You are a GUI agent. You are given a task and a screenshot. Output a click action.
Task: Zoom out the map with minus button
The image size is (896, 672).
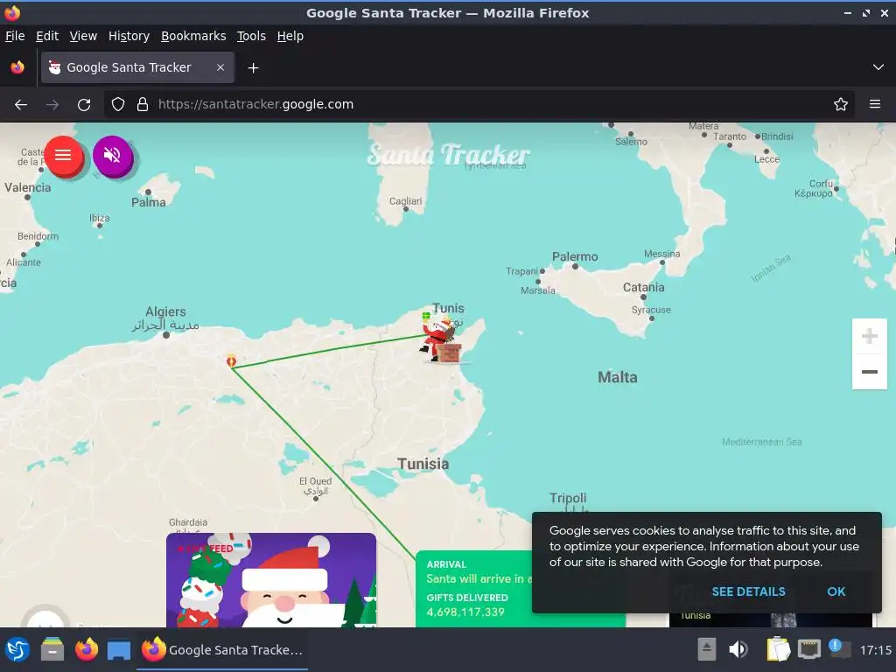[869, 371]
